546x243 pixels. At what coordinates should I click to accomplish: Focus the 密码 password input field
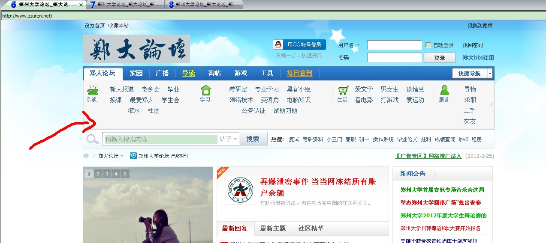(x=395, y=58)
